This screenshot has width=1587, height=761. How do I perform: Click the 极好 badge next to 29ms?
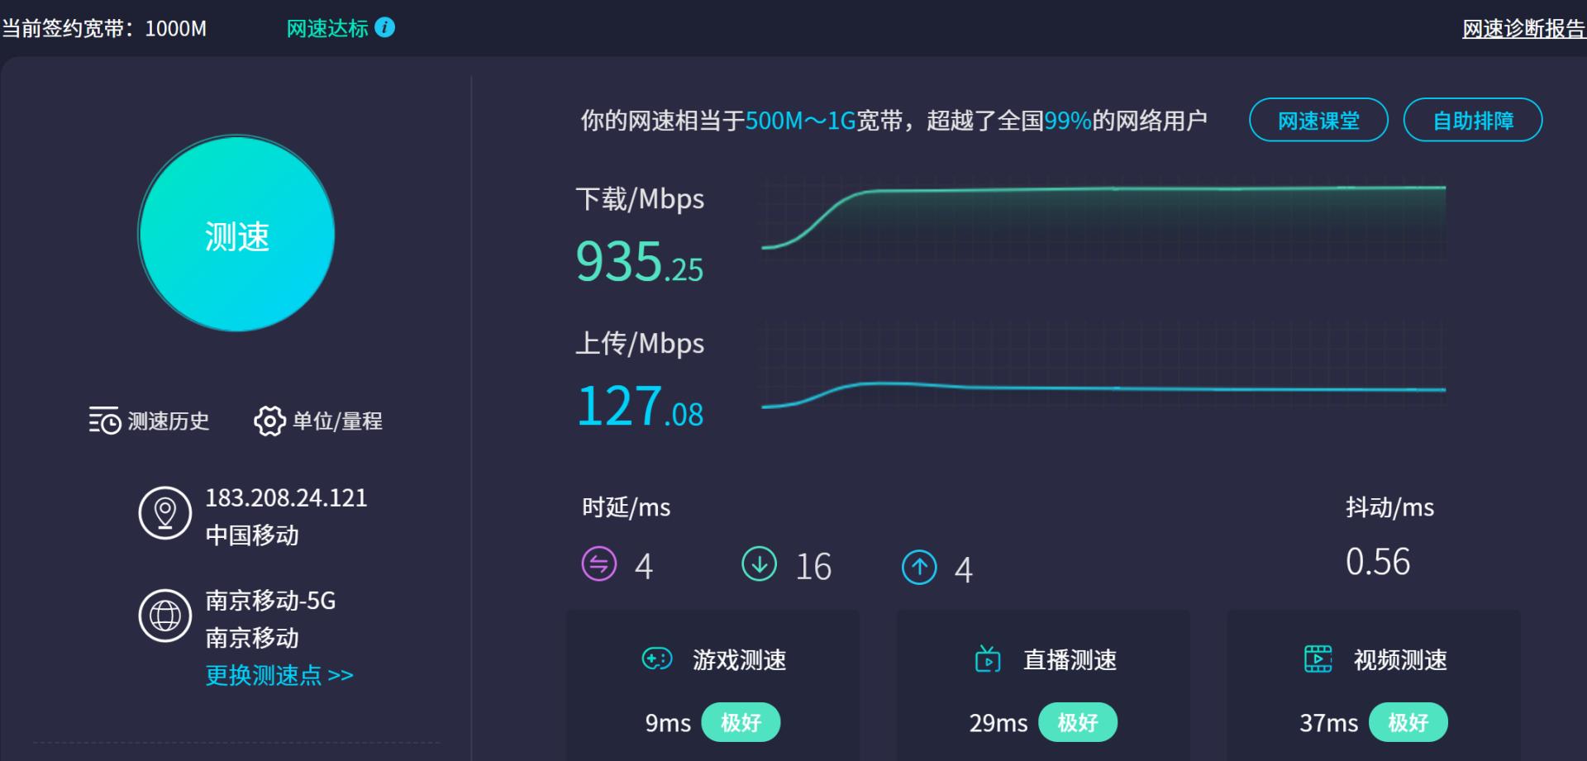[1078, 722]
